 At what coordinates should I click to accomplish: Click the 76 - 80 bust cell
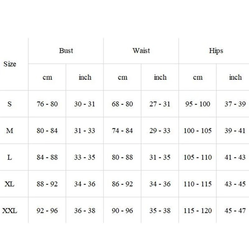pyautogui.click(x=47, y=104)
